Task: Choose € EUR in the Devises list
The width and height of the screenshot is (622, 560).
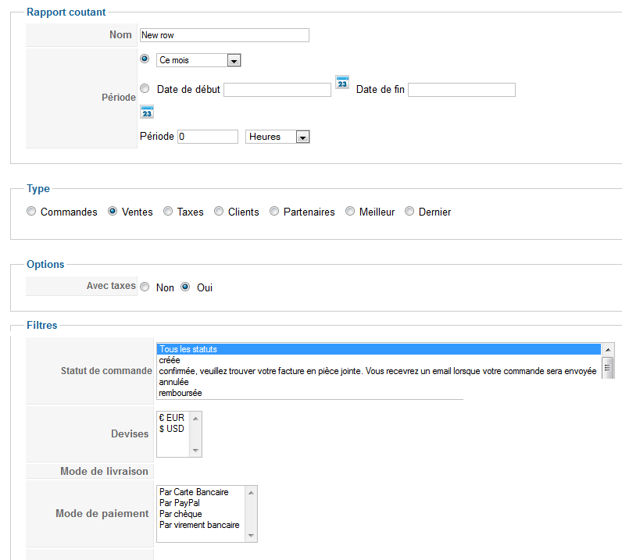Action: click(172, 418)
